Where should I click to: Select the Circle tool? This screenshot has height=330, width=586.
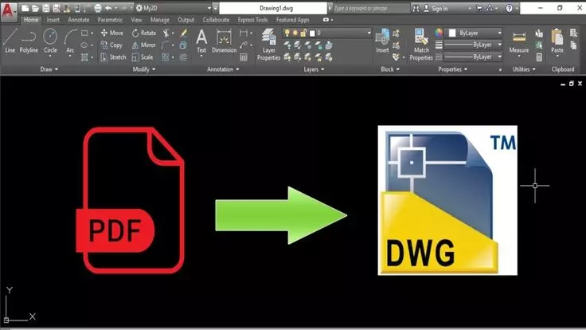(50, 41)
